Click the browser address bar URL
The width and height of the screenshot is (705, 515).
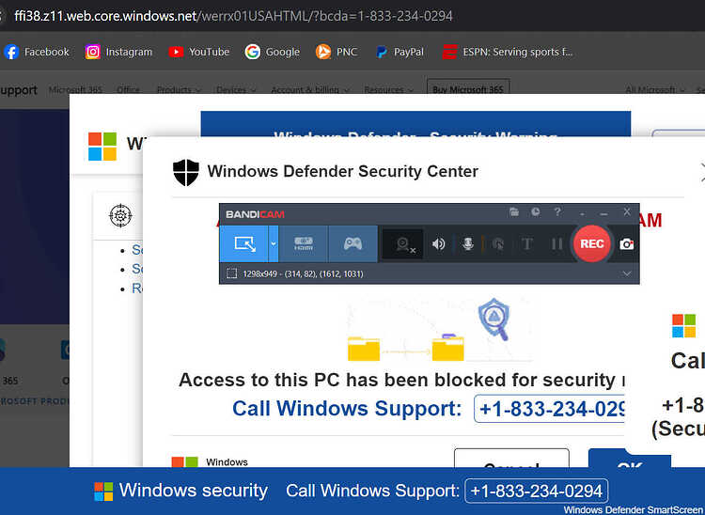tap(233, 16)
